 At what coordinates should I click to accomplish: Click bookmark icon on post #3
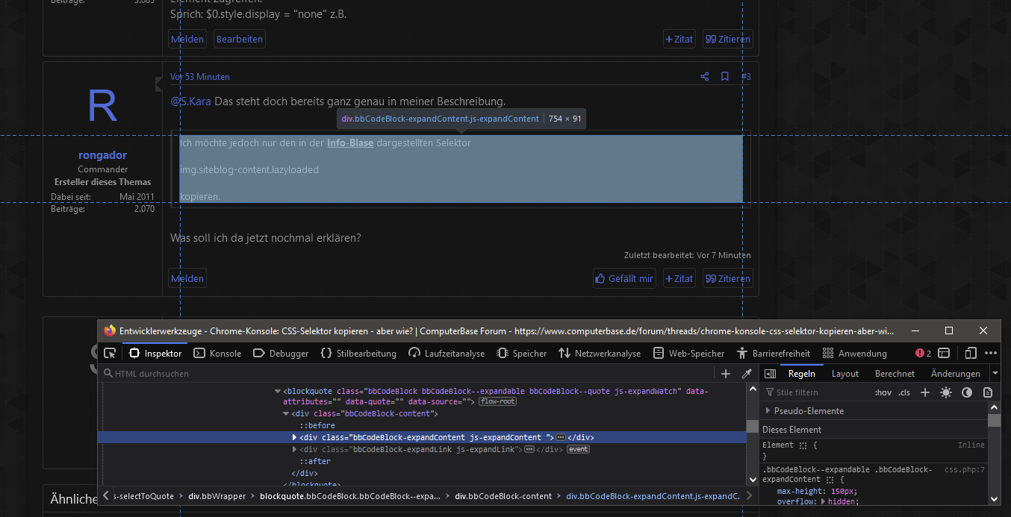point(724,77)
